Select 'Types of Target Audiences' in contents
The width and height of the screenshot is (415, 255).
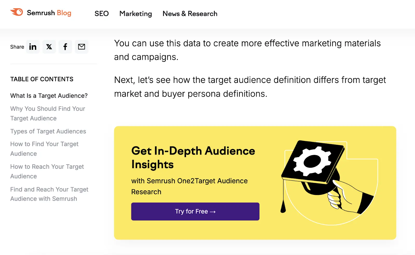(x=48, y=131)
